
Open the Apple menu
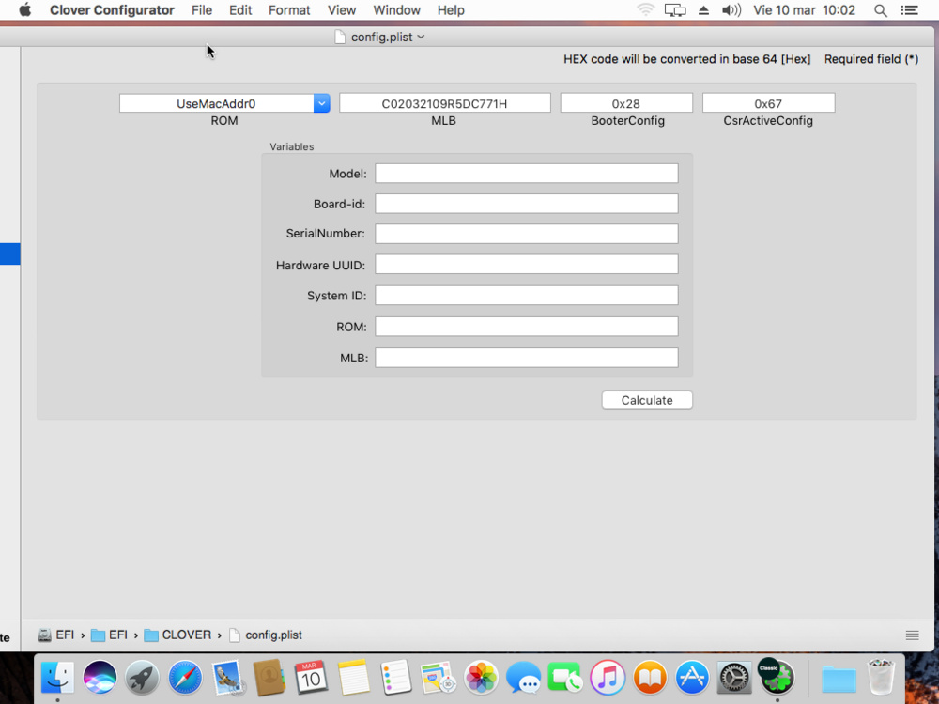(25, 10)
